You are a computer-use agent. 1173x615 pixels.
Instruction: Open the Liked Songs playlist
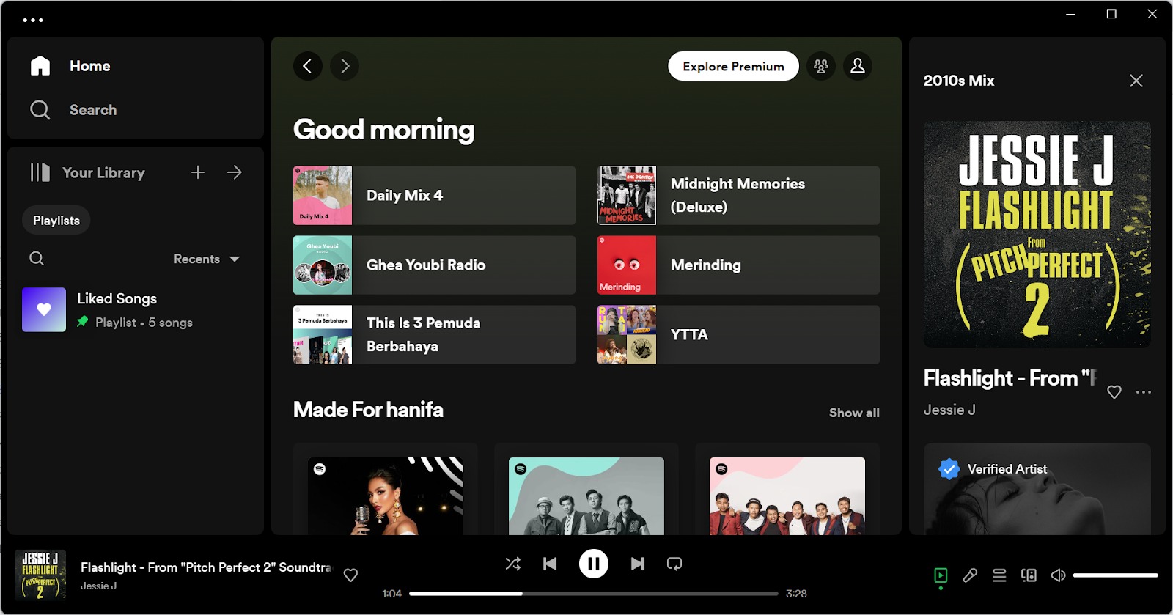tap(136, 309)
